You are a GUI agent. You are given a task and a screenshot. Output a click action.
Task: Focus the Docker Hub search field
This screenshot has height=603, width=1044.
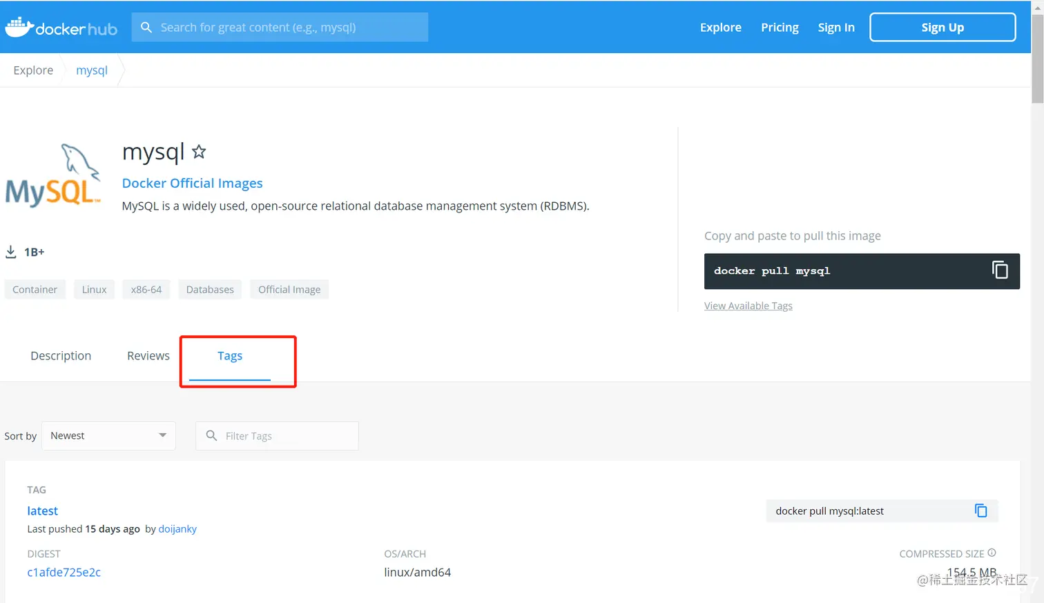(x=280, y=28)
